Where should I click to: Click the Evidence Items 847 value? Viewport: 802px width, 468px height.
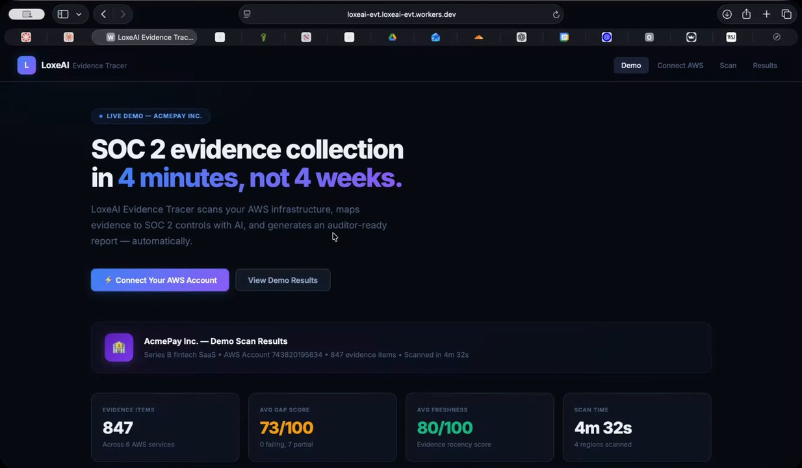tap(118, 428)
